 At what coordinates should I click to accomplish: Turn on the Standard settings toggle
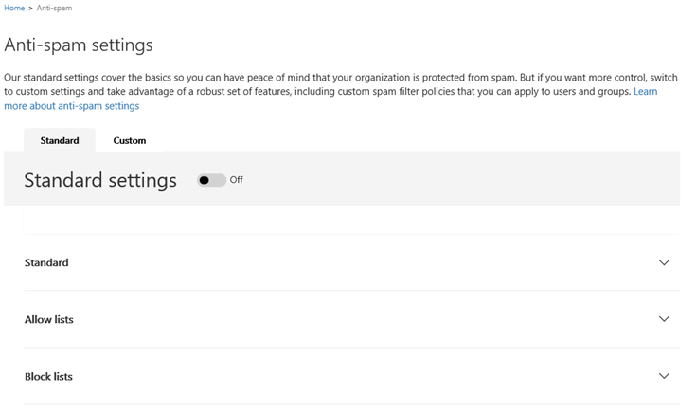211,180
